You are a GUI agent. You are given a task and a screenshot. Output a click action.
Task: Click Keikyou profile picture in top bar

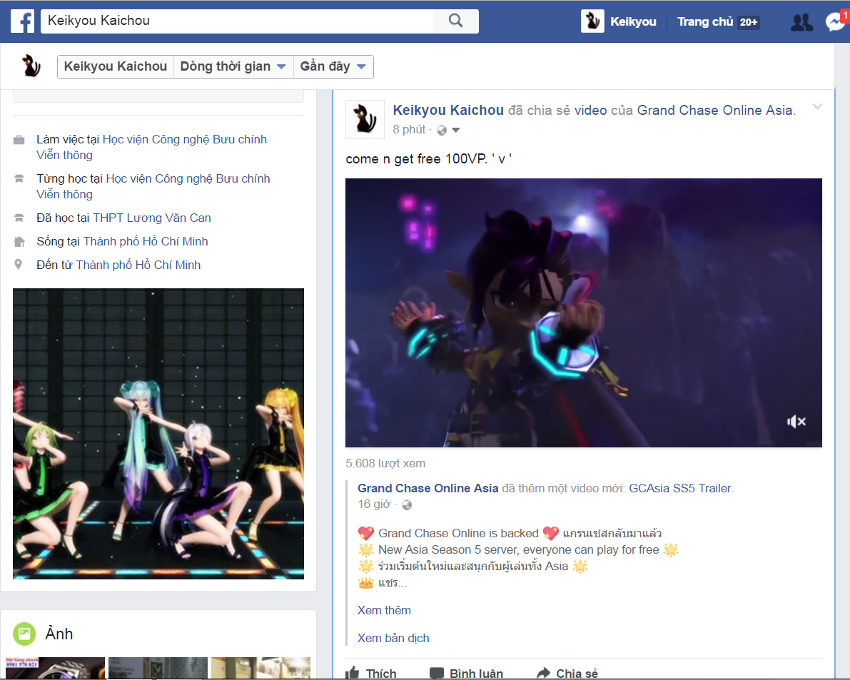pyautogui.click(x=592, y=21)
